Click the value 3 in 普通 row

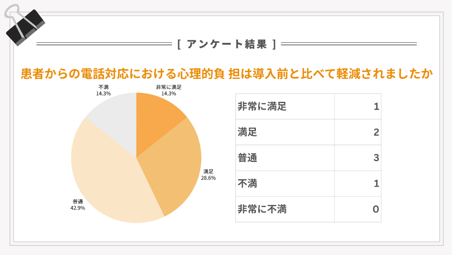coord(376,158)
